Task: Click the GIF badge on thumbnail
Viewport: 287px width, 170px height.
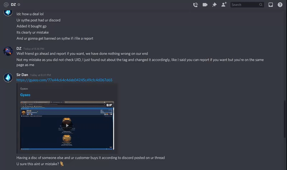Action: 109,105
